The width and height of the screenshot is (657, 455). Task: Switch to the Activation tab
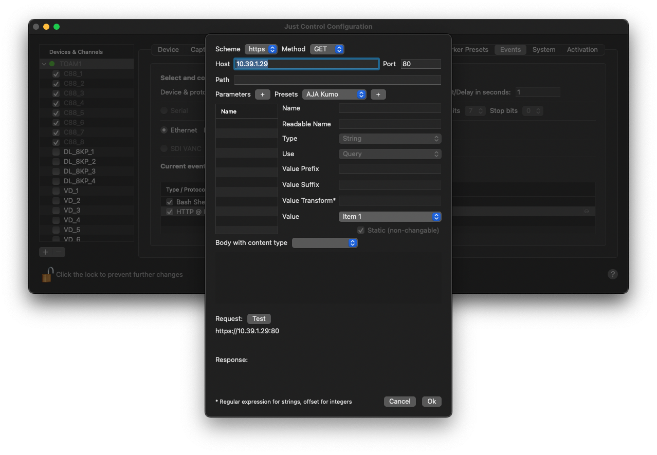point(582,50)
